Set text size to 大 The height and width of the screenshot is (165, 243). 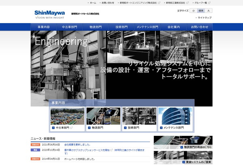click(209, 11)
